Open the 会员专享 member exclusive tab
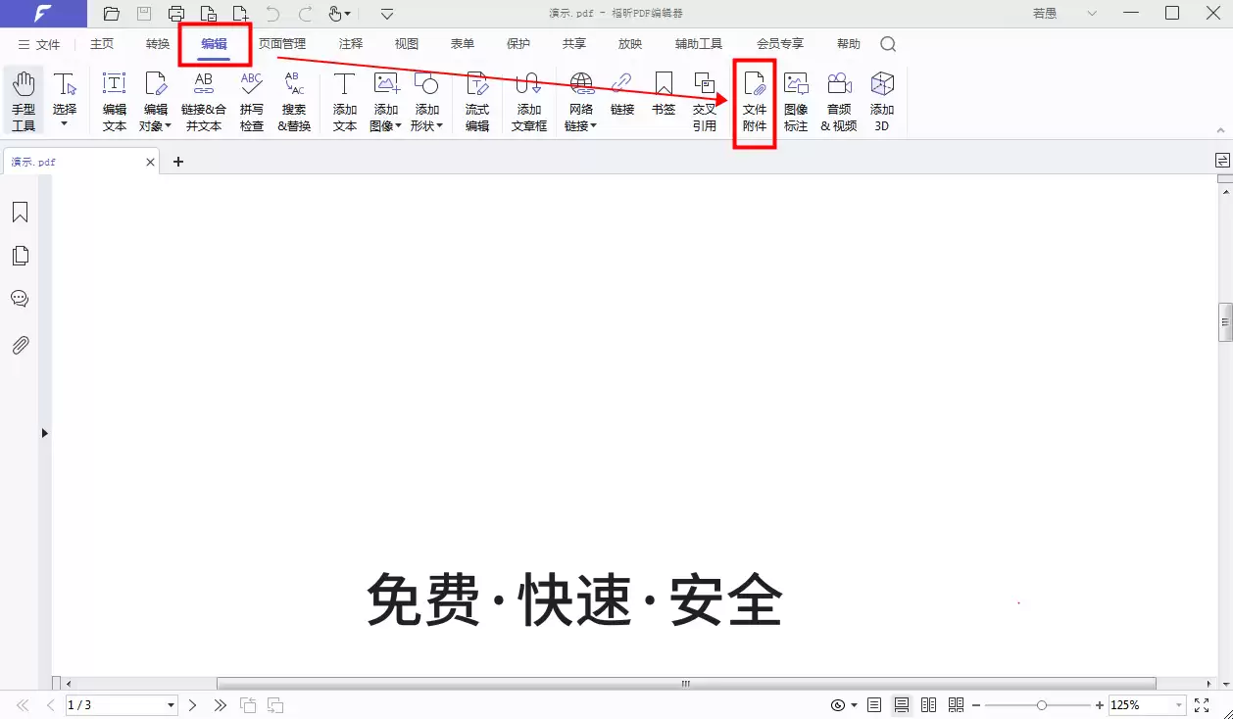Image resolution: width=1233 pixels, height=719 pixels. tap(780, 44)
